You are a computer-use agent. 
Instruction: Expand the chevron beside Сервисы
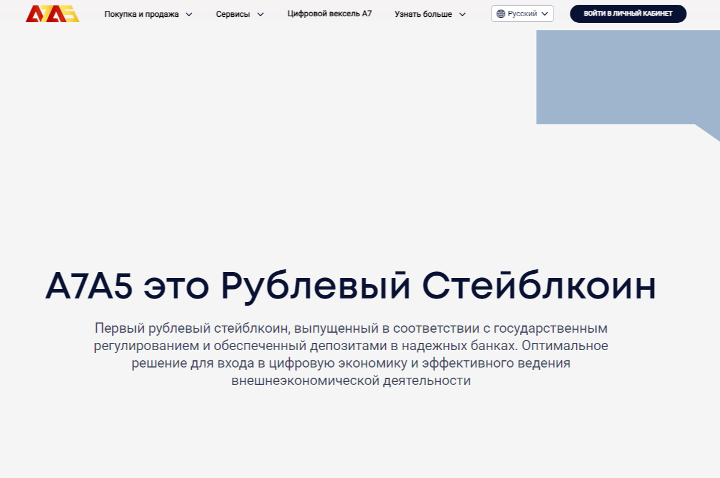(260, 14)
